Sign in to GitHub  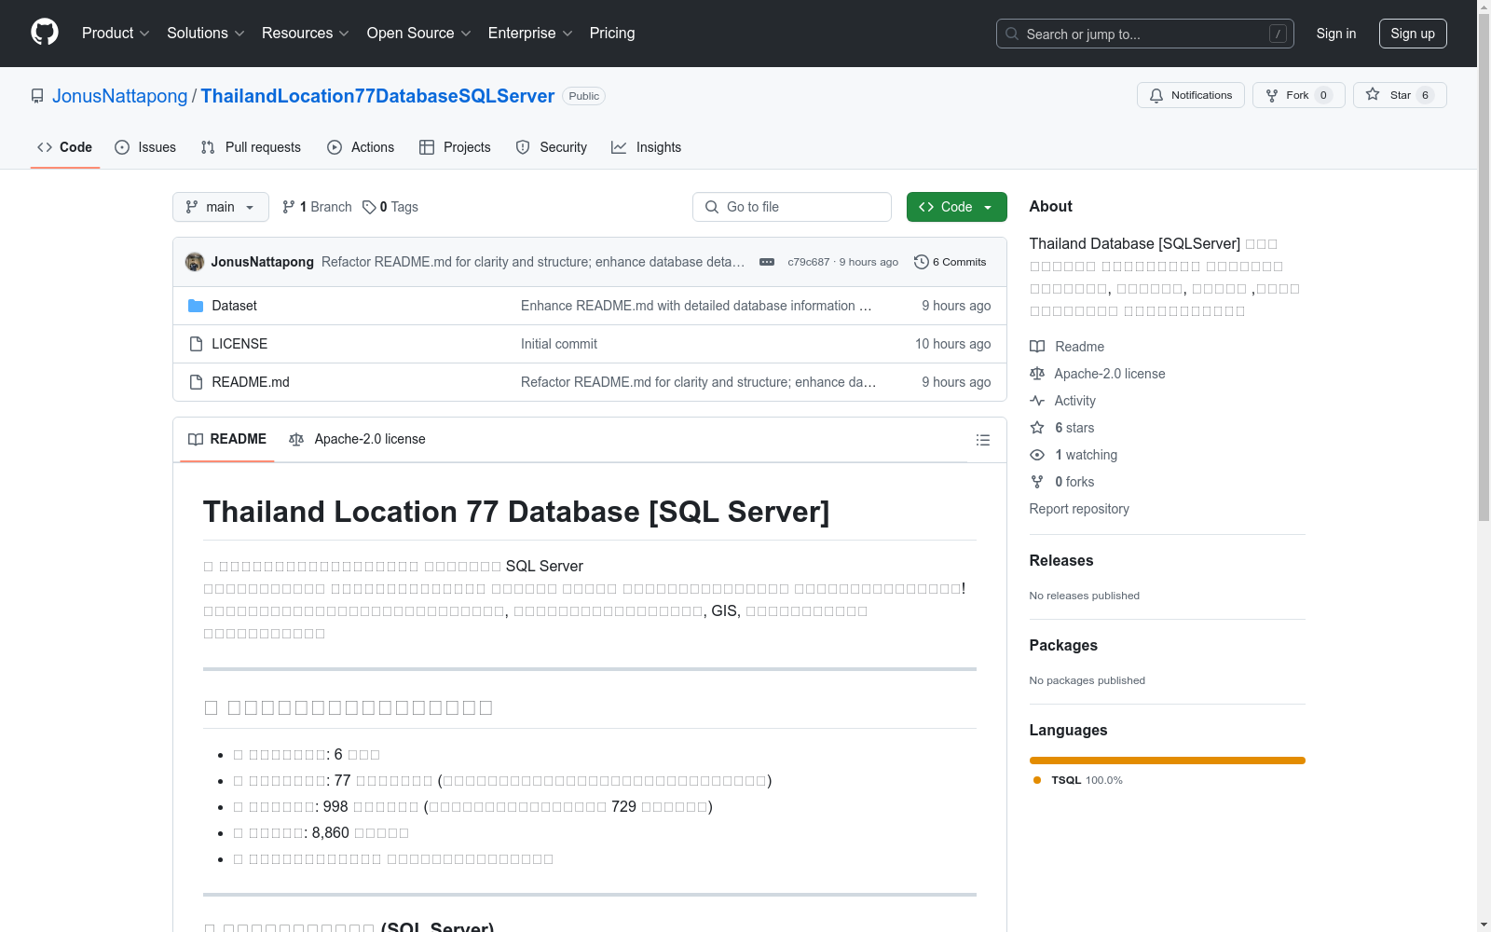[1336, 34]
